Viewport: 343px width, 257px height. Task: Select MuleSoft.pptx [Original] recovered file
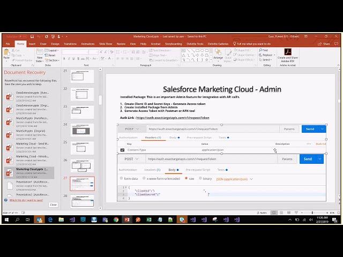pos(29,134)
